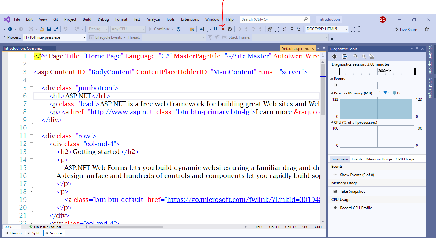Click the Navigate Backward arrow icon
Screen dimensions: 436x238
click(10, 29)
